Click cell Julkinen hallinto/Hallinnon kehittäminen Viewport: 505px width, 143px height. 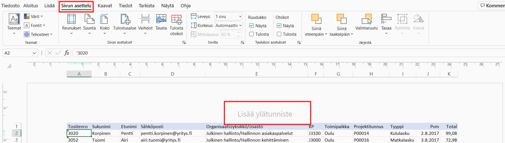click(x=257, y=140)
